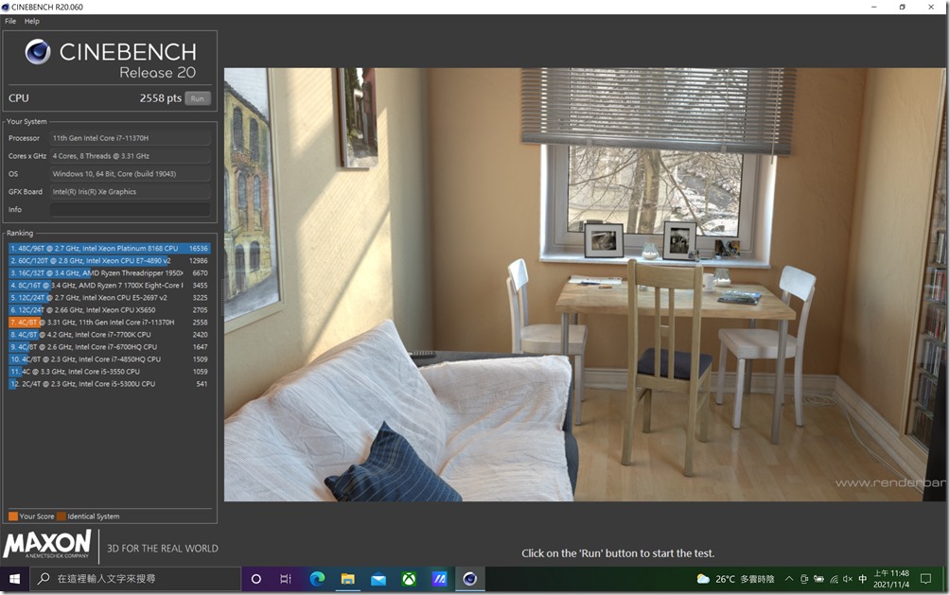Click the circular Cinebench logo above CPU score
The image size is (950, 595).
pos(37,53)
